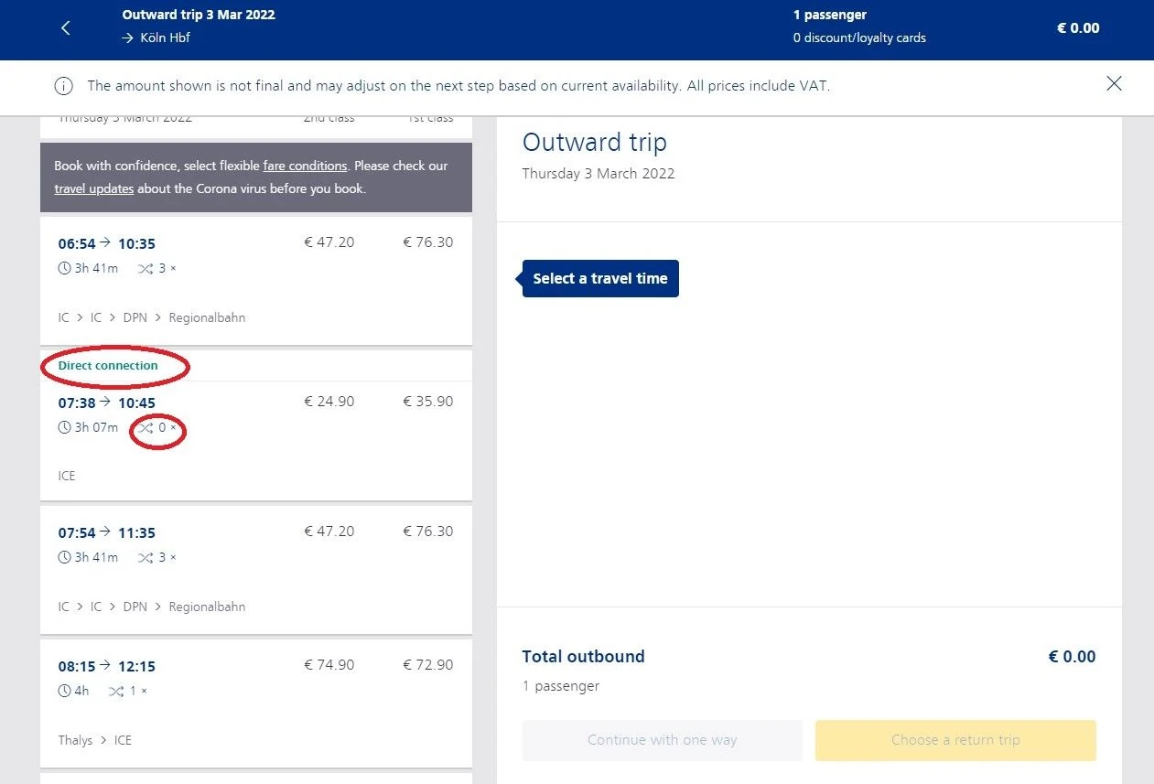Select 2nd class € 47.20 on 07:54 trip
The width and height of the screenshot is (1154, 784).
[329, 532]
